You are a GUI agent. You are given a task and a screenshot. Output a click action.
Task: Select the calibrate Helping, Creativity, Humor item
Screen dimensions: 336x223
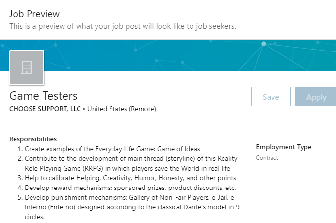(130, 178)
